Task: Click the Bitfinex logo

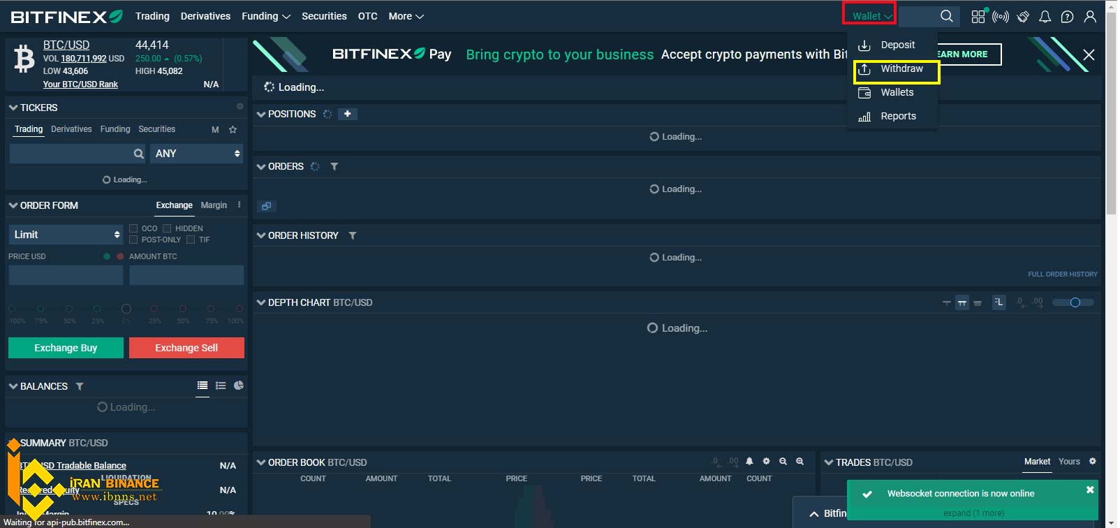Action: (x=66, y=17)
